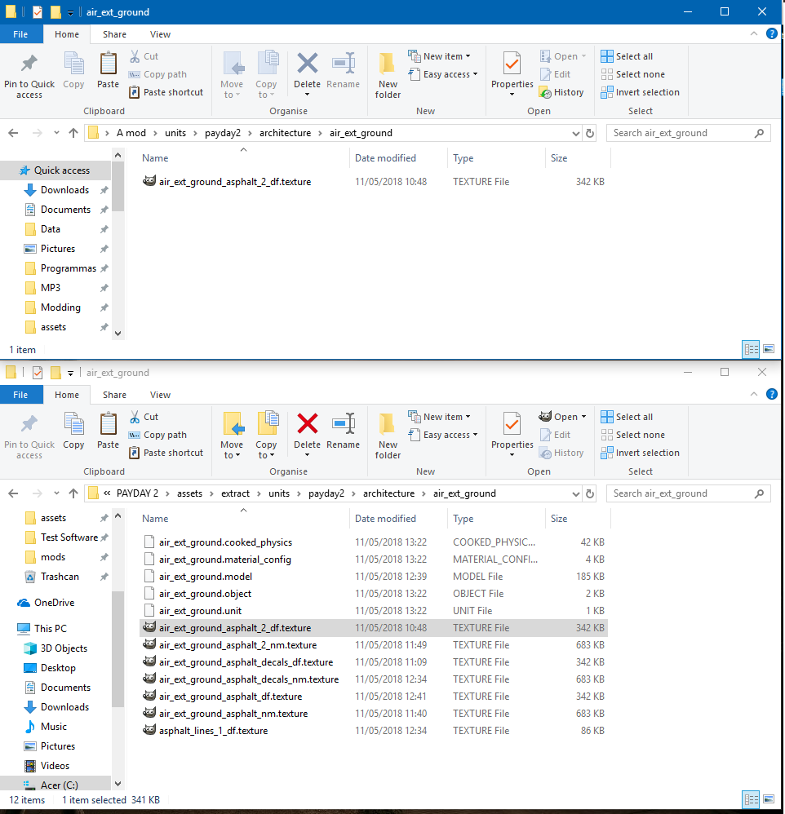Expand Move to dropdown in bottom window
This screenshot has height=814, width=785.
[x=232, y=450]
